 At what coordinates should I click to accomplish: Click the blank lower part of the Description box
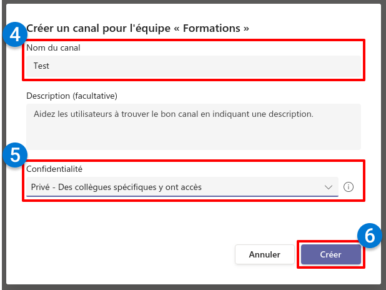pyautogui.click(x=194, y=139)
